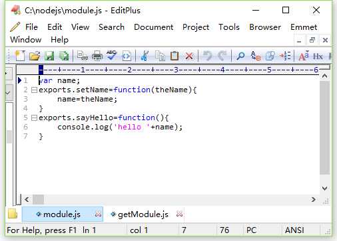The height and width of the screenshot is (241, 337).
Task: Click the horizontal scrollbar thumb
Action: point(38,200)
